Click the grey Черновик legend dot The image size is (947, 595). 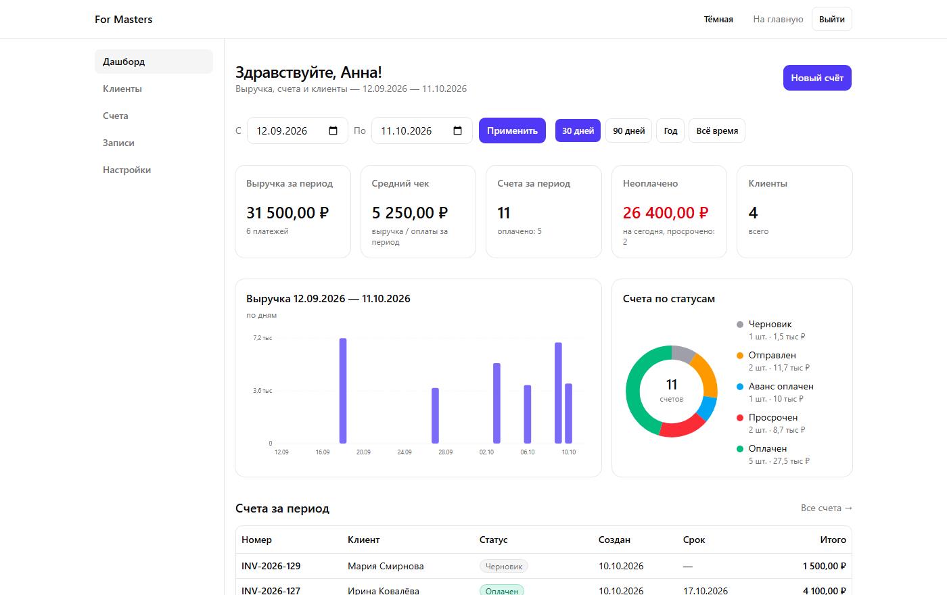click(x=740, y=325)
